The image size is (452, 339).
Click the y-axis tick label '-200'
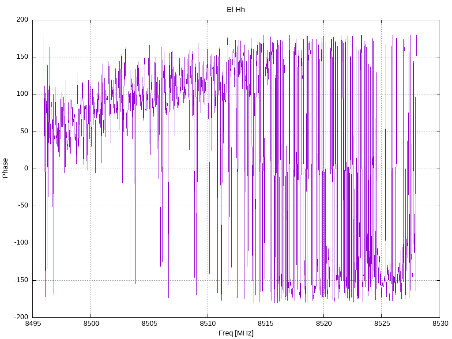click(21, 317)
